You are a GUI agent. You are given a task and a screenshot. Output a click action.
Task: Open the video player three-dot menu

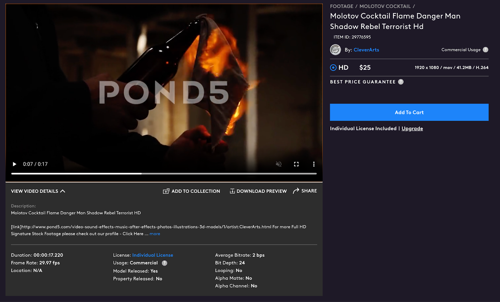click(314, 164)
